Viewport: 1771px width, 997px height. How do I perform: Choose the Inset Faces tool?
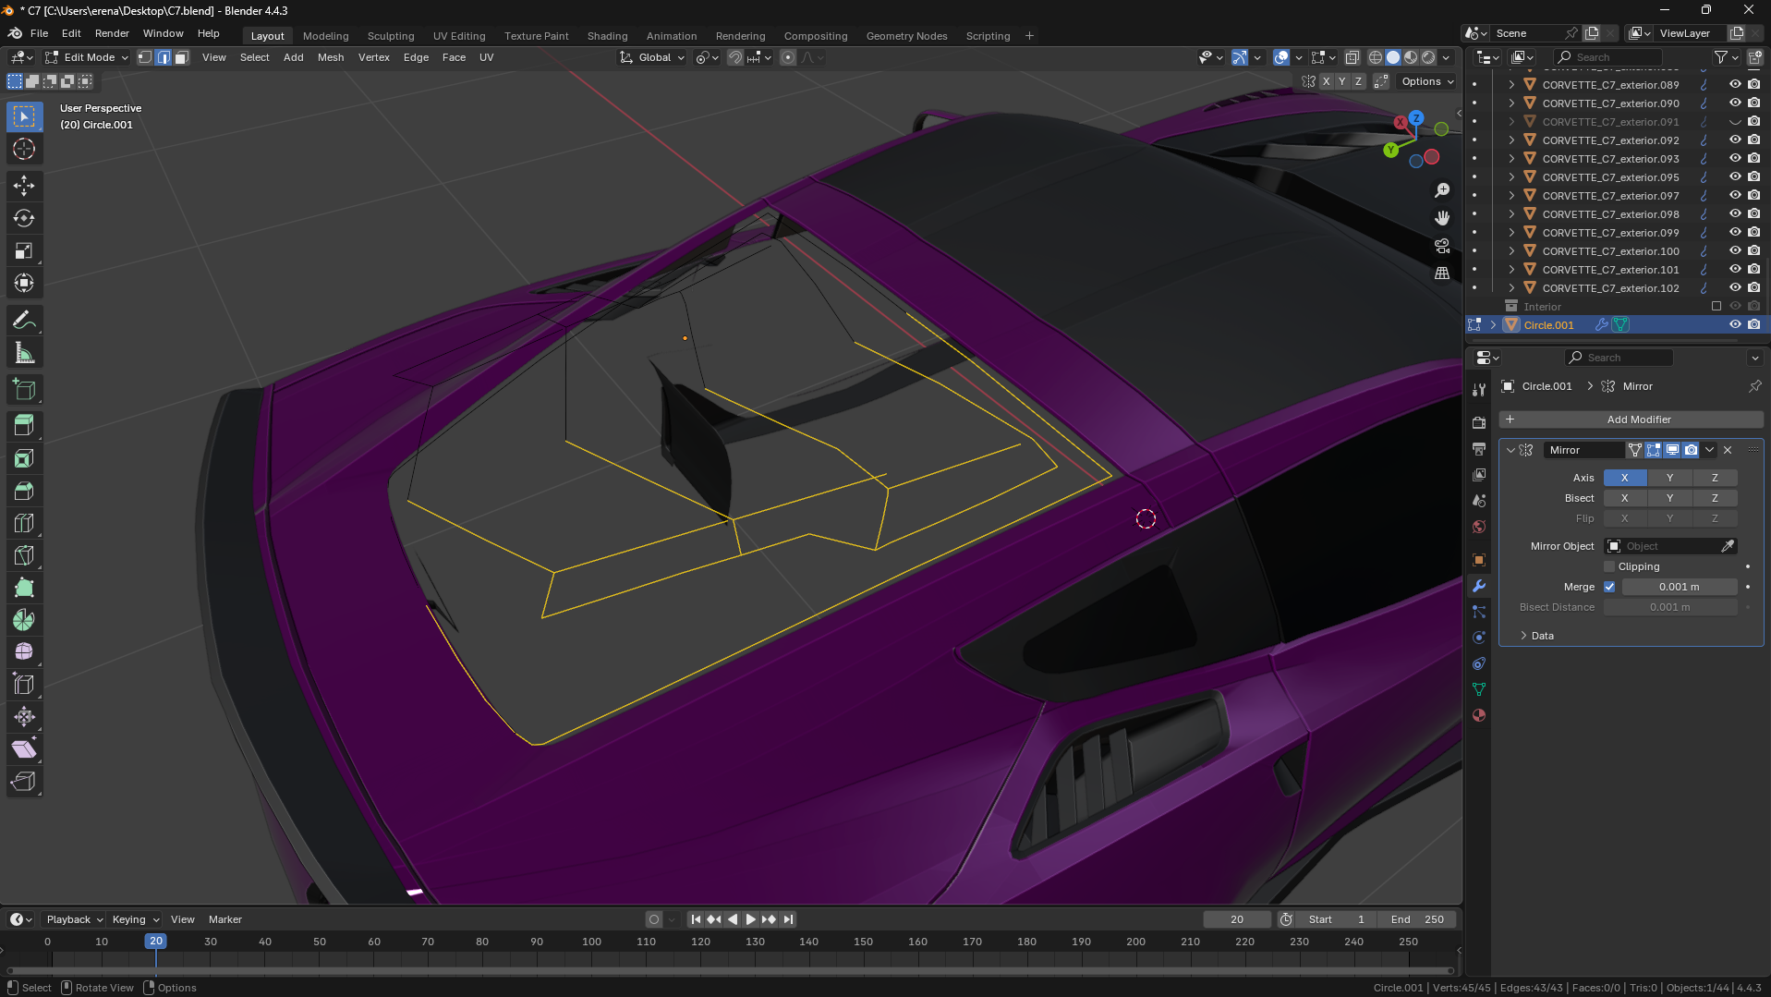point(24,458)
